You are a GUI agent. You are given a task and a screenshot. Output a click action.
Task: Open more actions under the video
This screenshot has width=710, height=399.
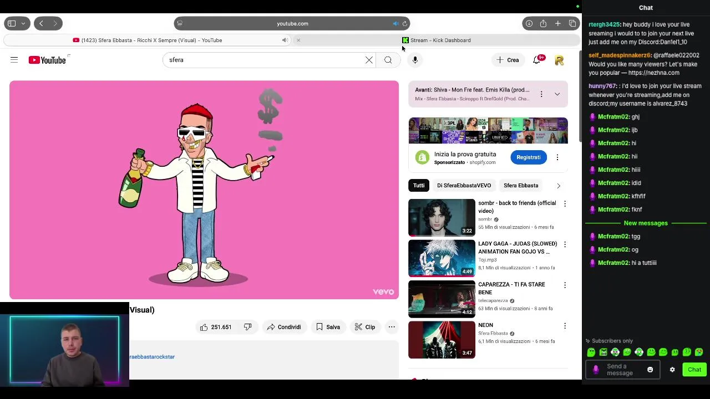[392, 327]
